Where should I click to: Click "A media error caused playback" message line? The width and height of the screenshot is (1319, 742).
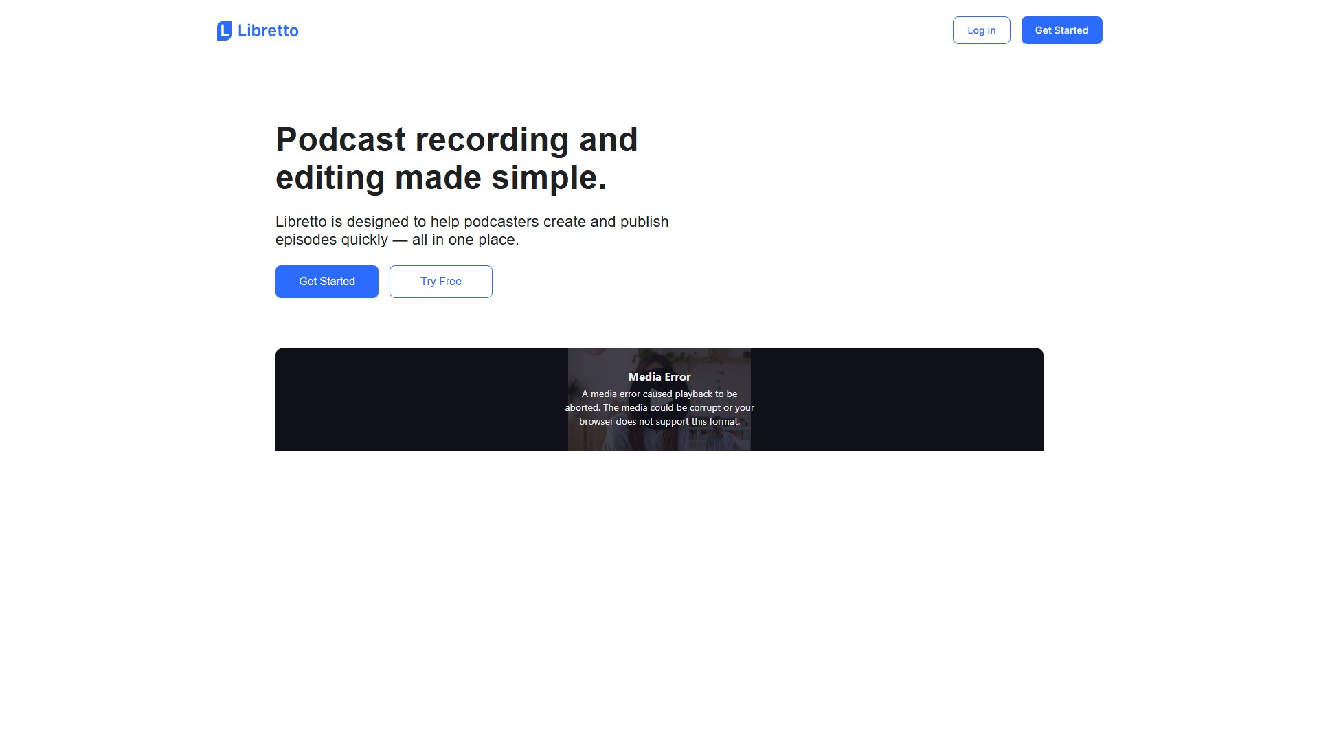coord(659,394)
